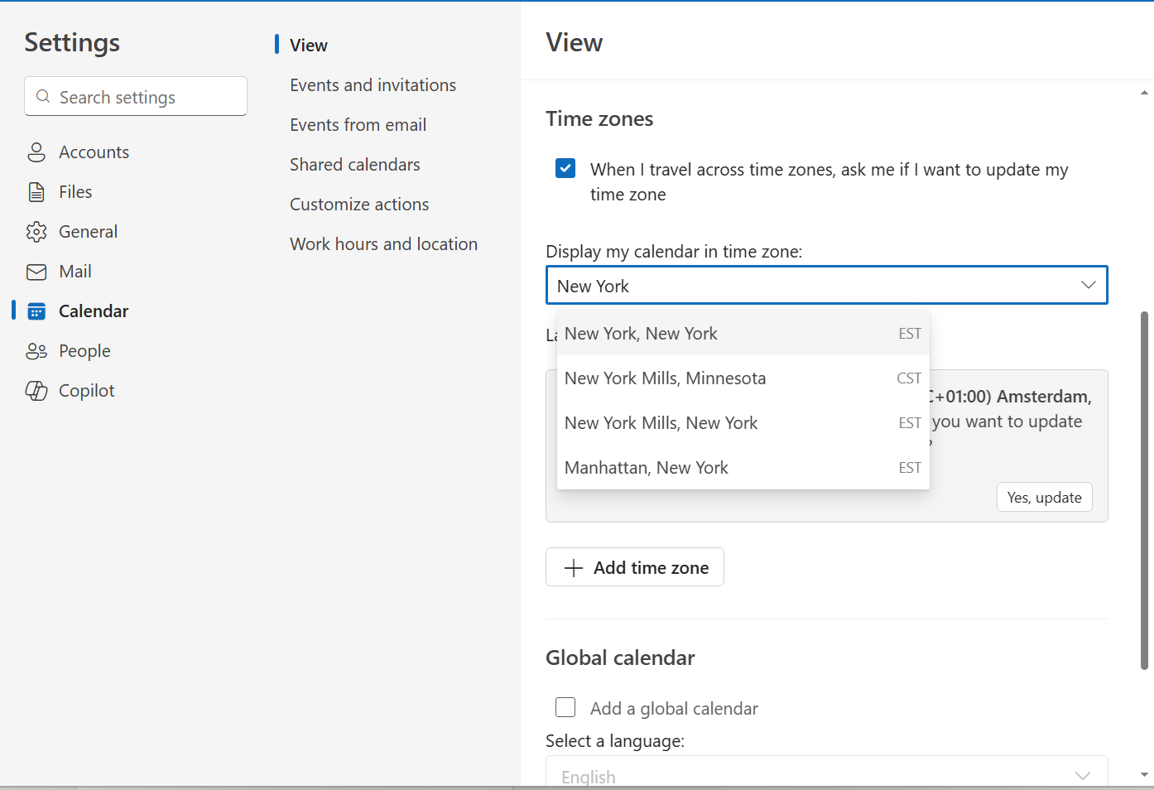Open Events and invitations settings
This screenshot has height=790, width=1154.
click(373, 85)
